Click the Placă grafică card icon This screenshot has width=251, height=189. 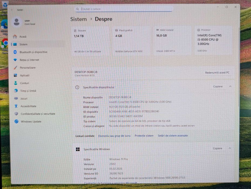pos(116,31)
